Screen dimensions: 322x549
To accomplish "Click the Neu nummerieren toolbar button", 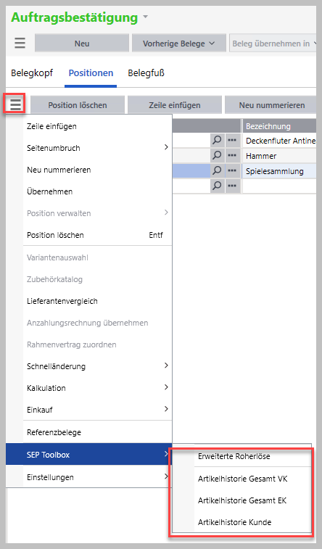I will 272,105.
